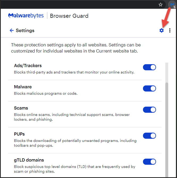
Task: Switch off the Scams protection toggle
Action: coord(149,110)
